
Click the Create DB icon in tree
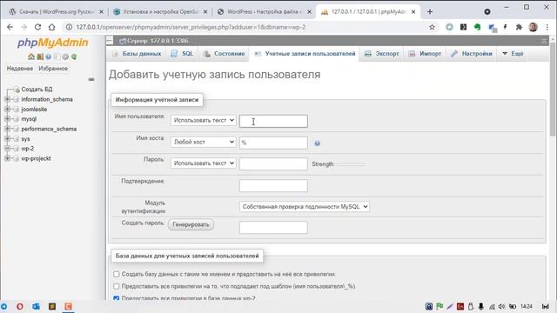pos(17,90)
